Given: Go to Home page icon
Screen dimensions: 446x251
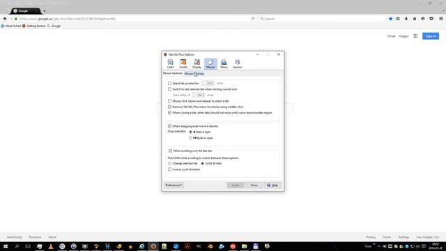Looking at the screenshot, I should (415, 19).
